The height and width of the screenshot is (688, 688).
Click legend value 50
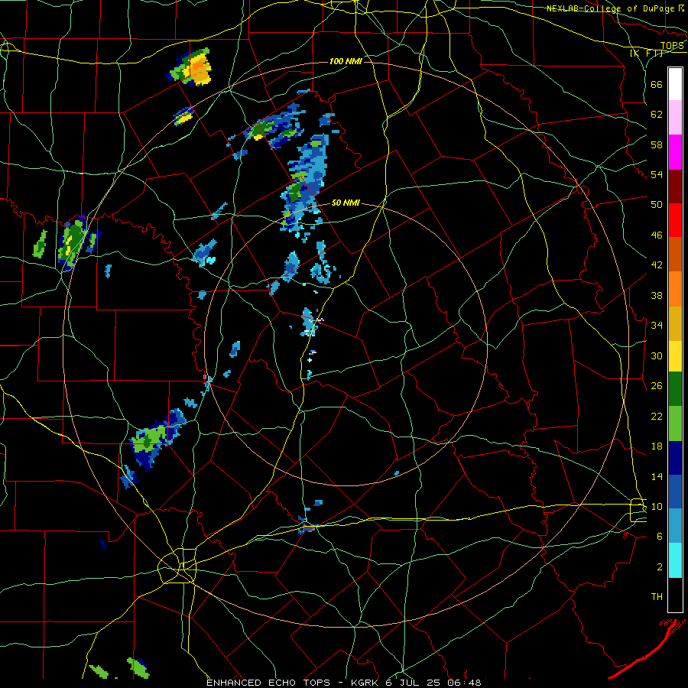tap(657, 205)
